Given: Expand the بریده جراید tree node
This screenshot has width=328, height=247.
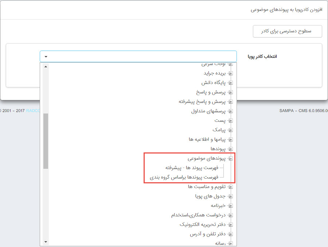Looking at the screenshot, I should click(230, 73).
